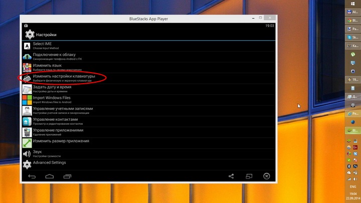Open Задать дату и время setting
The image size is (361, 203).
[x=148, y=89]
